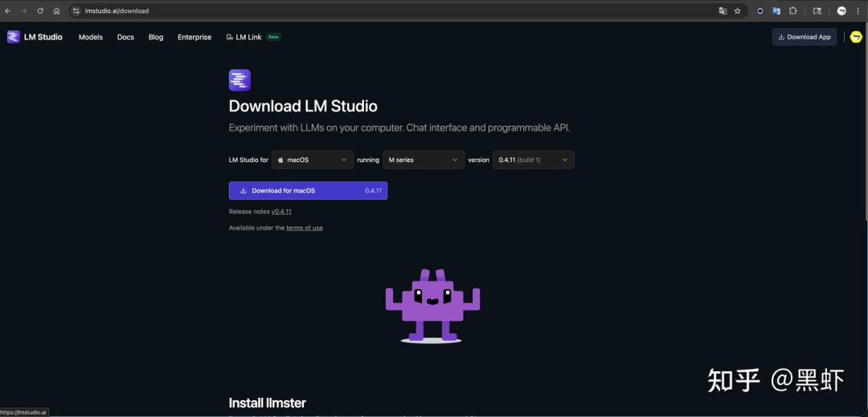View site information icon in address bar
Viewport: 868px width, 417px height.
76,11
